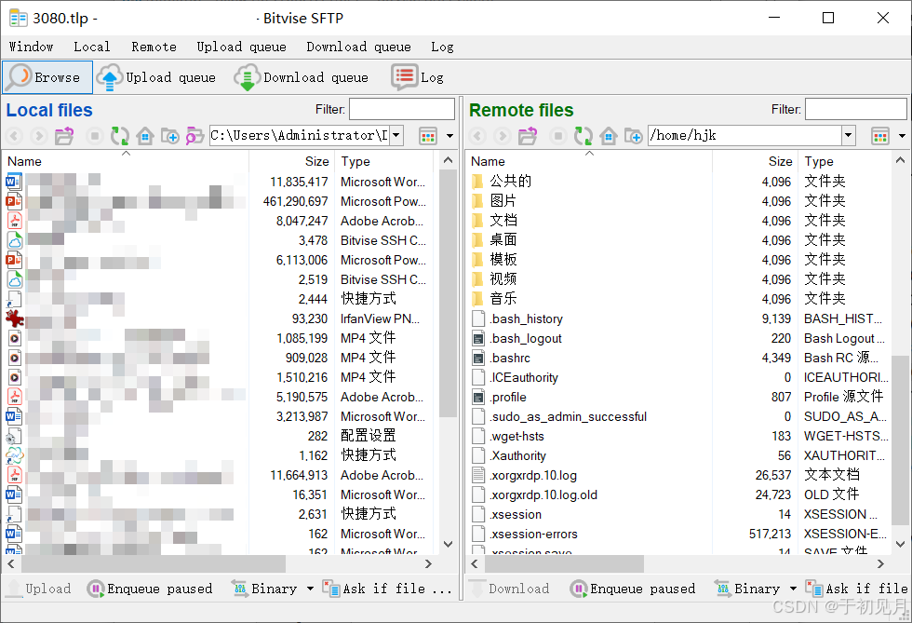Open the Upload queue toolbar button
Image resolution: width=912 pixels, height=623 pixels.
pos(156,77)
